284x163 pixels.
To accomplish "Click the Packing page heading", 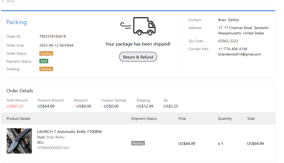I will 16,22.
